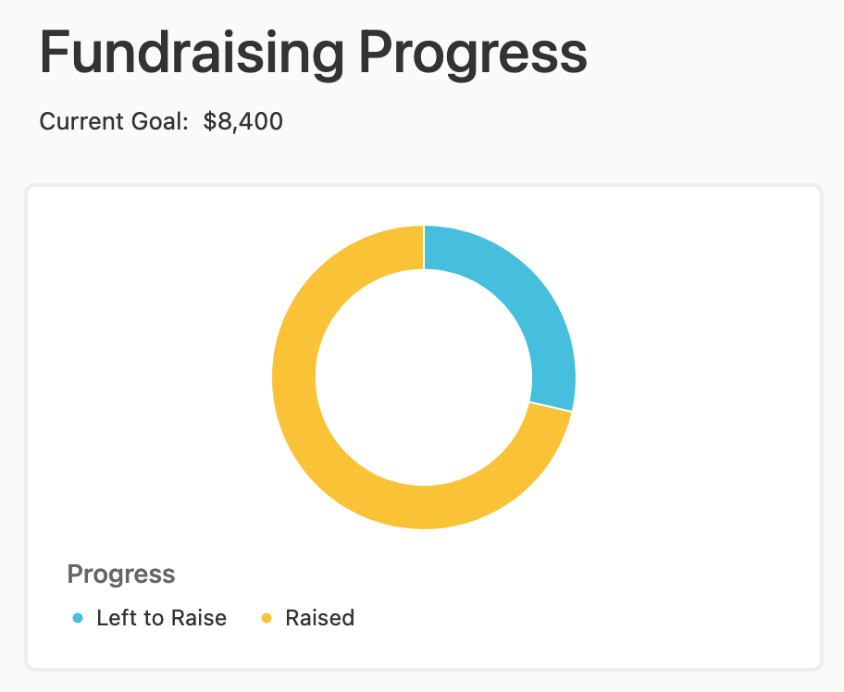The width and height of the screenshot is (844, 692).
Task: Click the word Progress in the large heading
Action: point(473,54)
